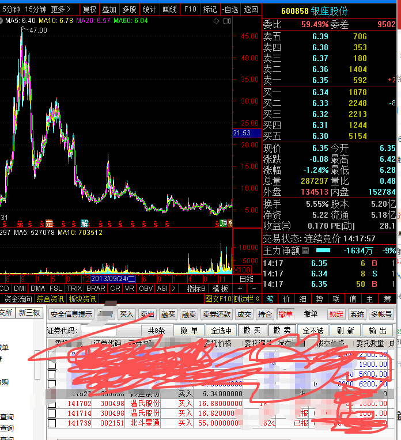
Task: Expand 更多 period options
Action: tap(60, 10)
